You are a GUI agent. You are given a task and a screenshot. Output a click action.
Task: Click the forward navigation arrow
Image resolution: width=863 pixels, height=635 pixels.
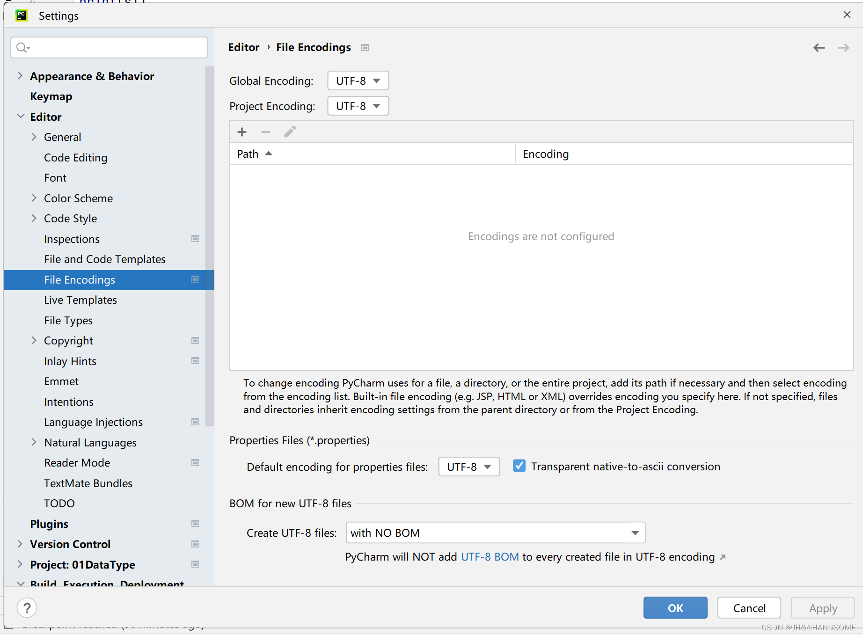coord(843,48)
